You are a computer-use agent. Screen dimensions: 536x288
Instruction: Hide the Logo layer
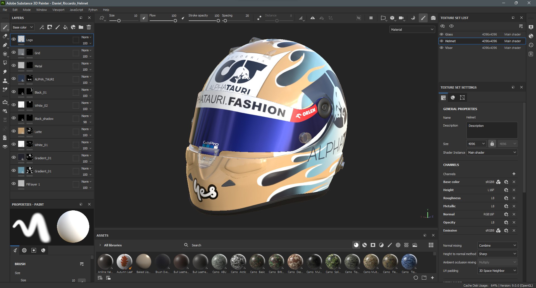[14, 39]
